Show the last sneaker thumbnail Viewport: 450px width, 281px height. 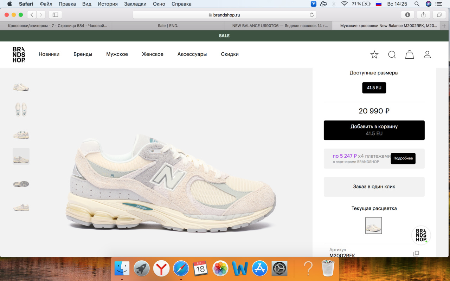21,207
